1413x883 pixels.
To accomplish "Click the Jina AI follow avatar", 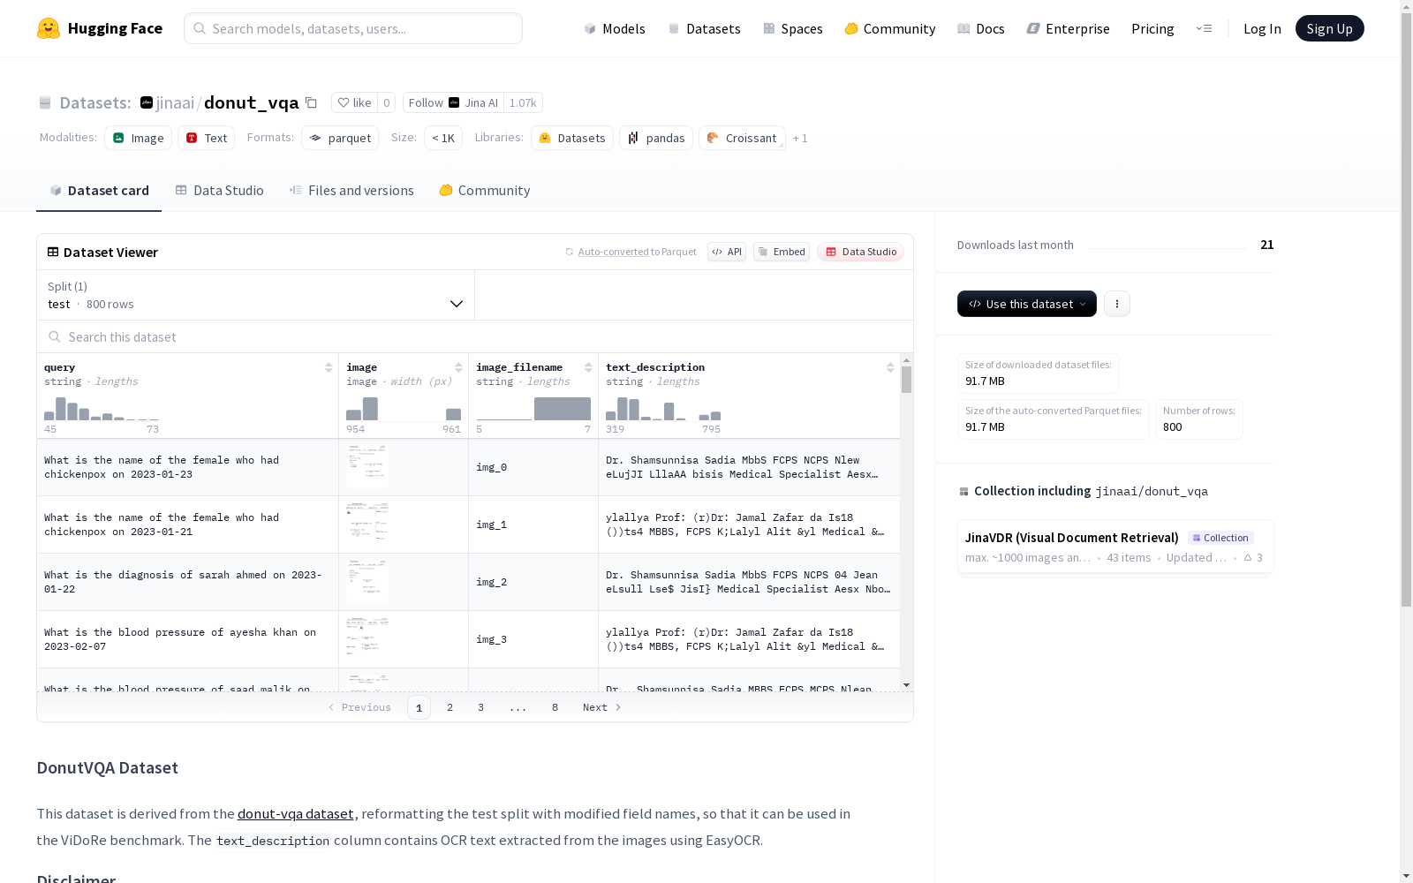I will point(454,102).
